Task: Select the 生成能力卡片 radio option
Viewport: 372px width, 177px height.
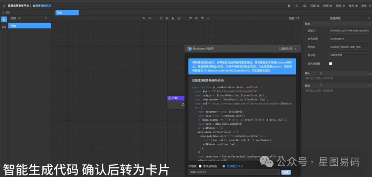Action: (x=224, y=166)
